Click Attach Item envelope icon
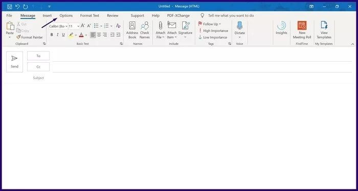Viewport: 358px width, 191px height. coord(172,25)
